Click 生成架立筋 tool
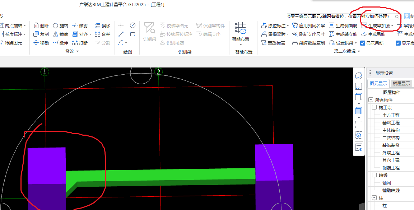 point(343,34)
